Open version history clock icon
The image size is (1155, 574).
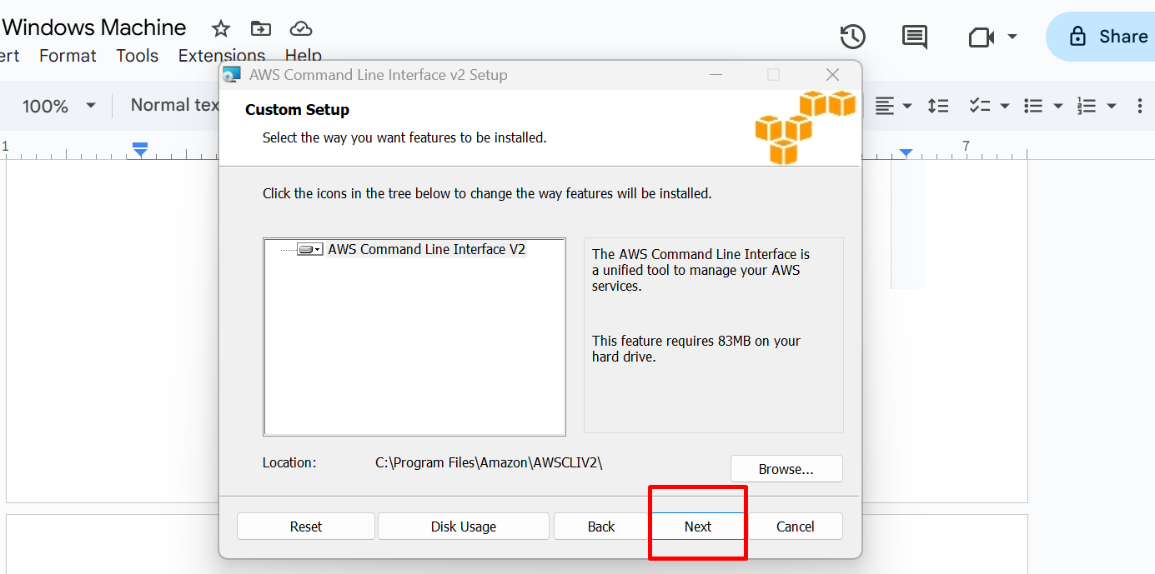click(x=852, y=37)
